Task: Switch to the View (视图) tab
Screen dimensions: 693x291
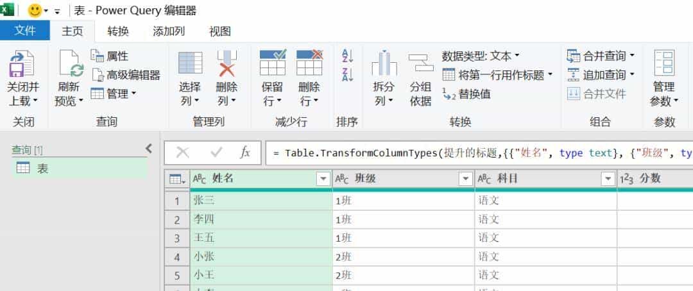Action: 219,31
